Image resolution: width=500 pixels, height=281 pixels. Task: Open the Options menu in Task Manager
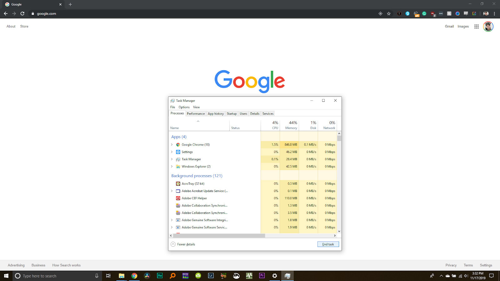click(x=184, y=107)
